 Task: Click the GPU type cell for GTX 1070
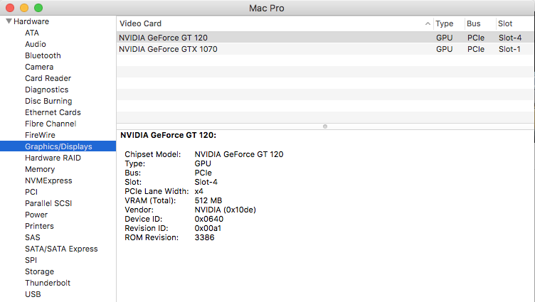click(x=444, y=49)
